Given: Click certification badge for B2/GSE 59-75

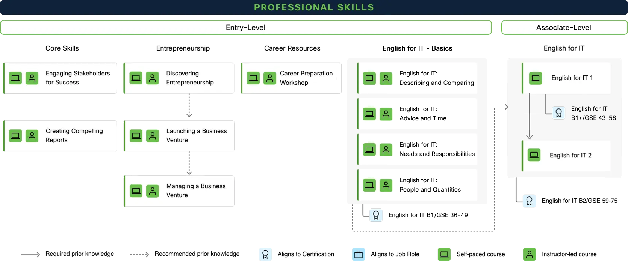Looking at the screenshot, I should click(529, 201).
